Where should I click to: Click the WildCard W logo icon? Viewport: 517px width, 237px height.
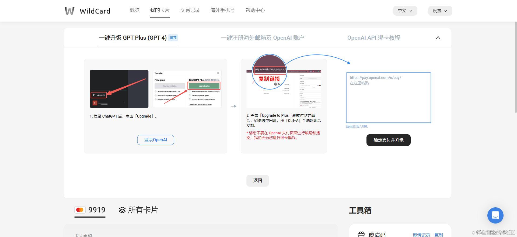(x=69, y=11)
